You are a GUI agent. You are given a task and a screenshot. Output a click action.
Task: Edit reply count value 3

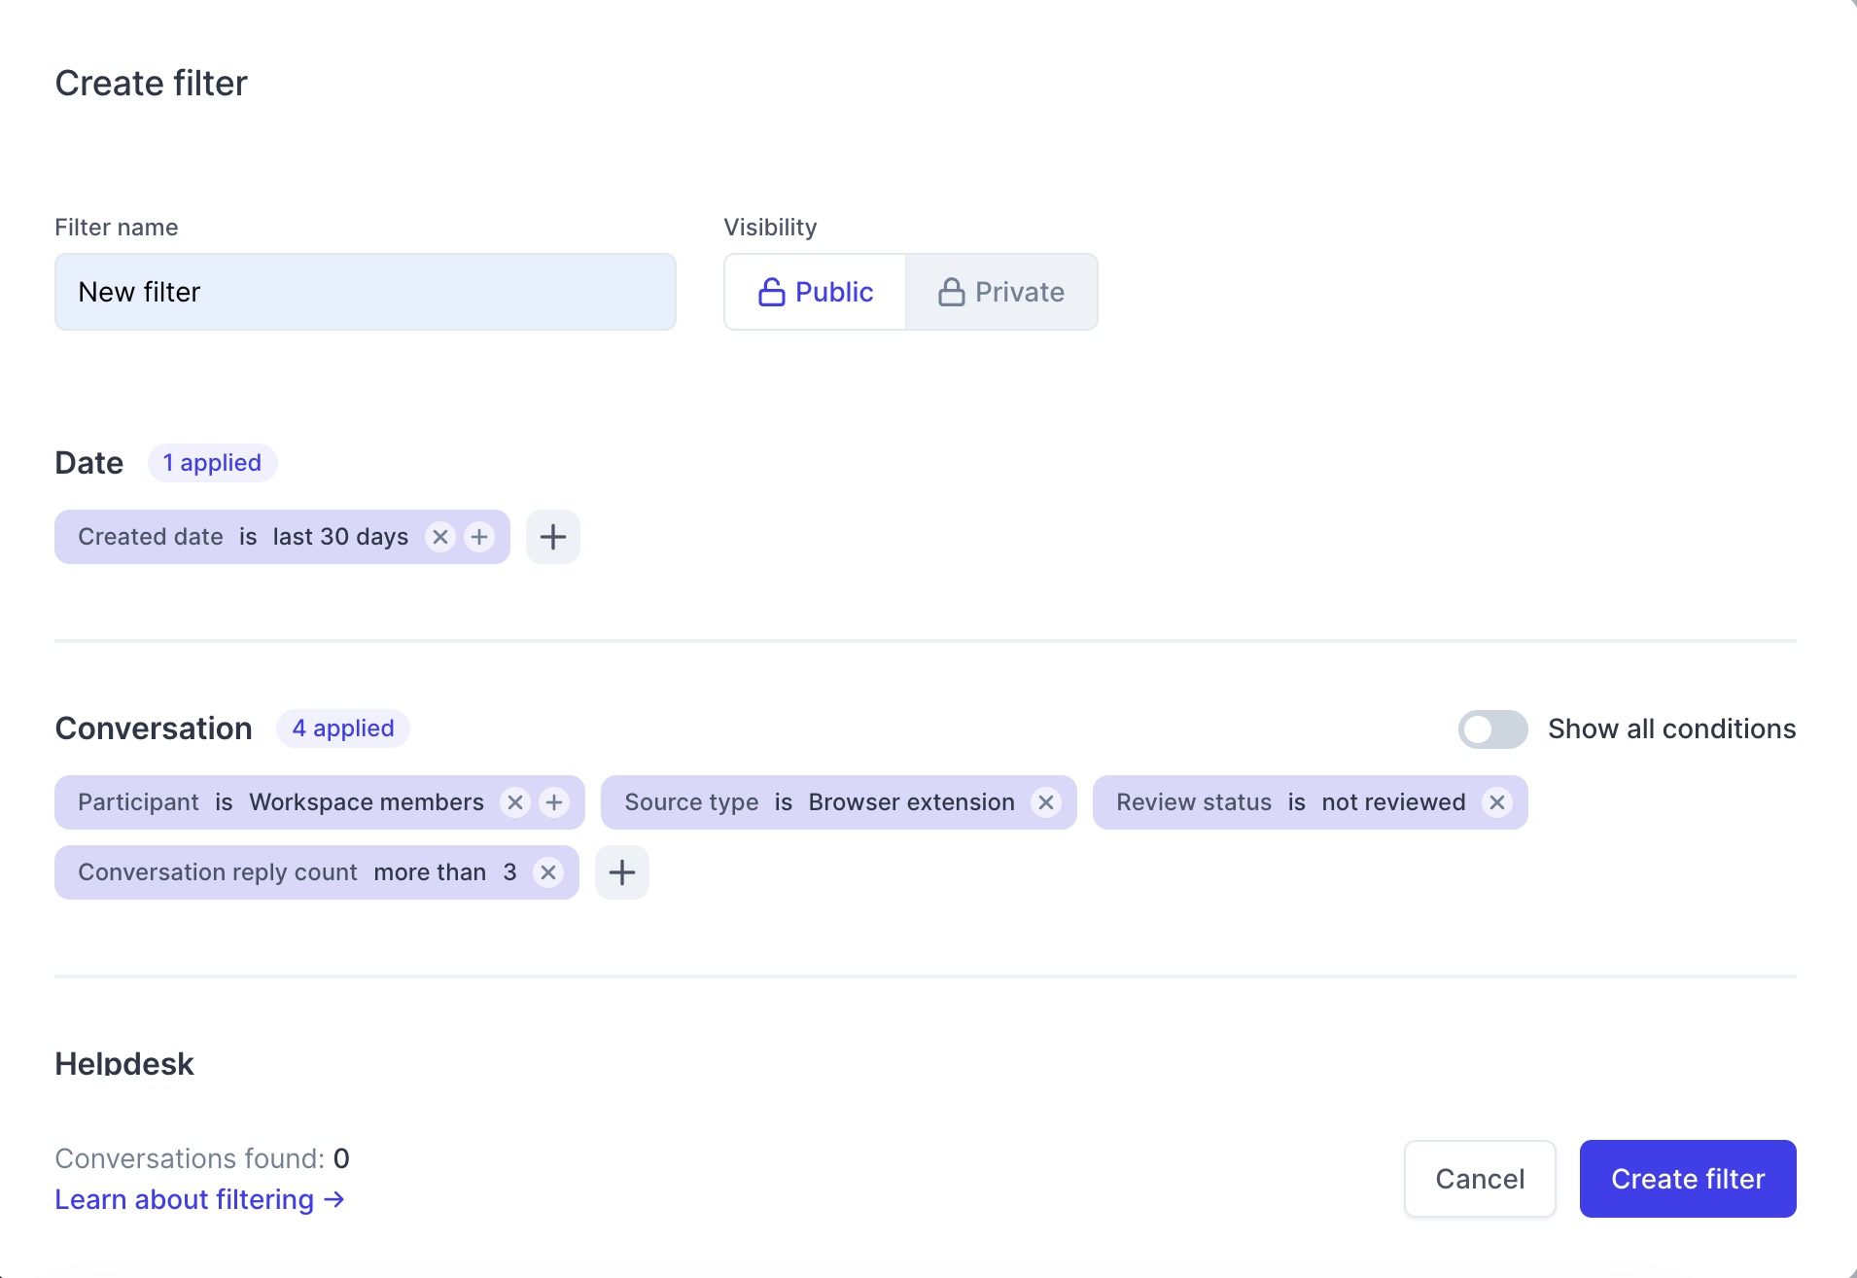click(509, 872)
